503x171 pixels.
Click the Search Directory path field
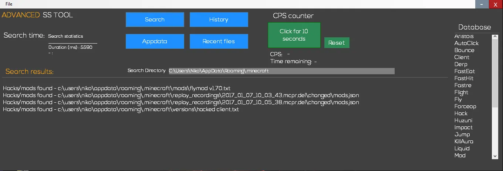pyautogui.click(x=281, y=71)
